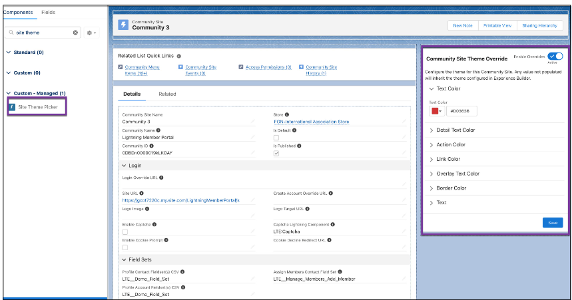
Task: Click the Sharing Hierarchy button
Action: pyautogui.click(x=540, y=25)
